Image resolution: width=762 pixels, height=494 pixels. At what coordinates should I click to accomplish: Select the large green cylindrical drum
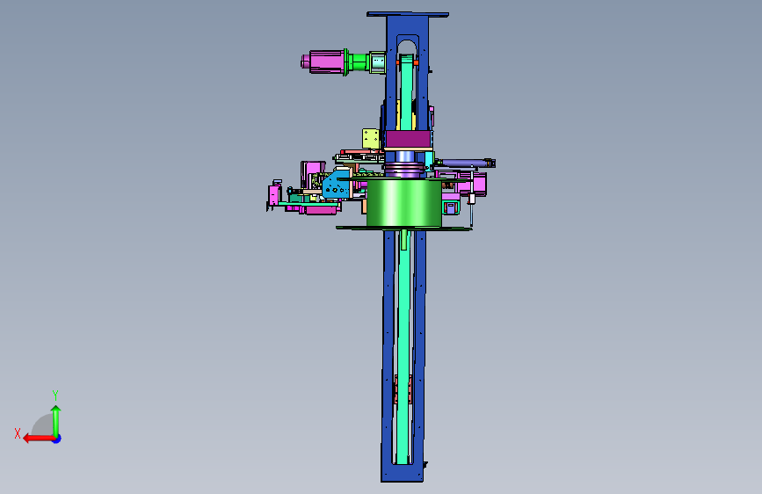pos(403,203)
